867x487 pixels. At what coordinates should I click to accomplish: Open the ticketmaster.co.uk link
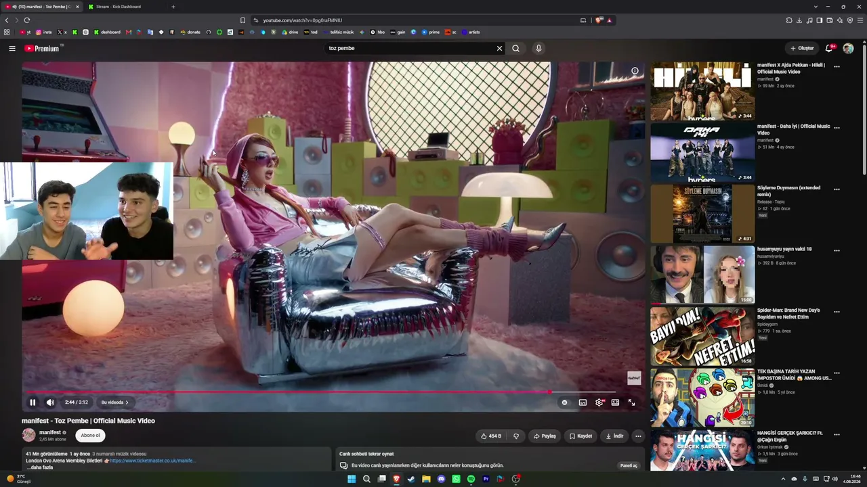point(152,461)
